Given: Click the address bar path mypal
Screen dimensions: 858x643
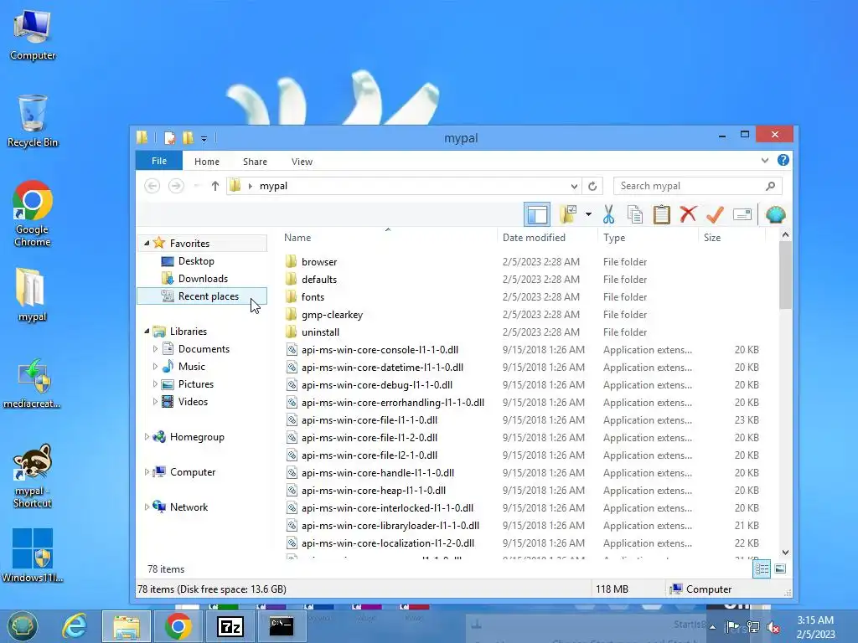Looking at the screenshot, I should [x=274, y=186].
